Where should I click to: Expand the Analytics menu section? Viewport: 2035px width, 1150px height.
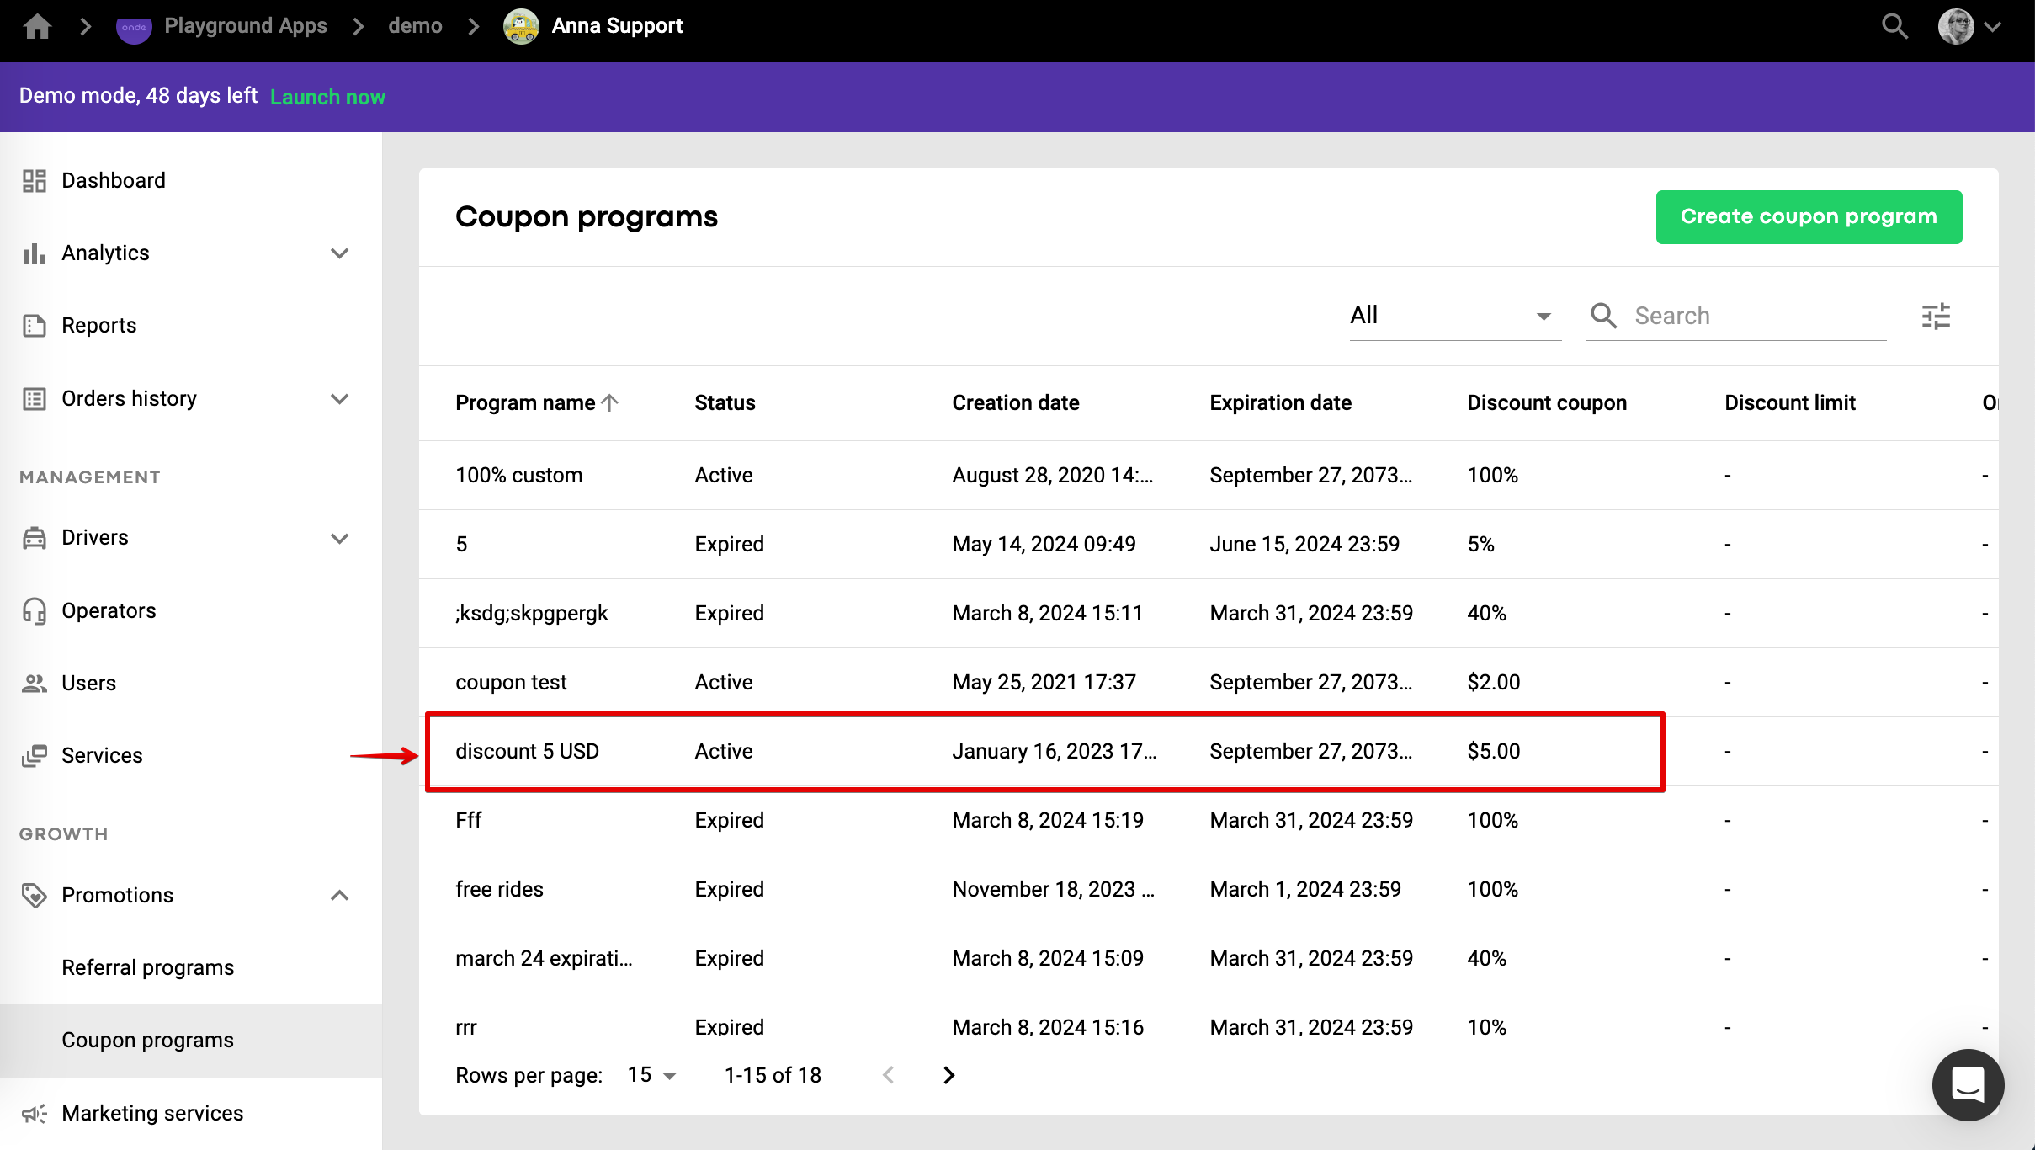339,253
